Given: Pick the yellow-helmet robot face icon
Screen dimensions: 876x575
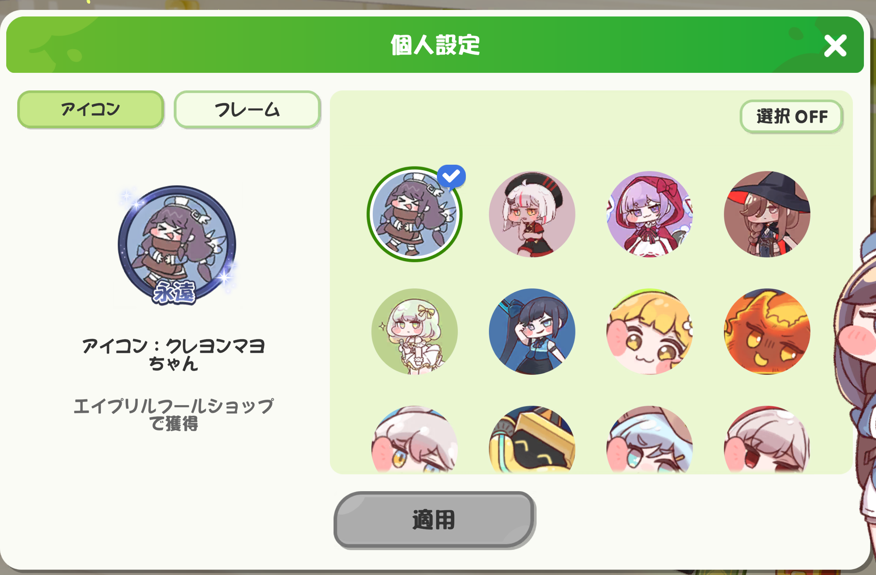Looking at the screenshot, I should click(532, 439).
